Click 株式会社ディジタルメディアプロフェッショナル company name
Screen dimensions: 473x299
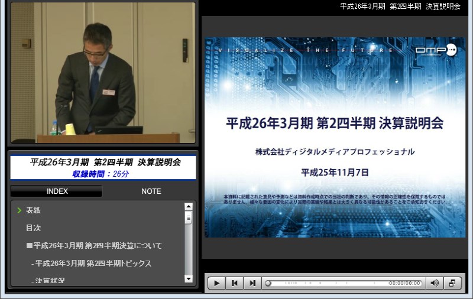click(x=335, y=152)
